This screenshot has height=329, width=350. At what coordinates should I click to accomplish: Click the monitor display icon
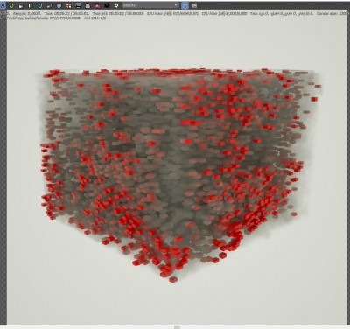(78, 5)
